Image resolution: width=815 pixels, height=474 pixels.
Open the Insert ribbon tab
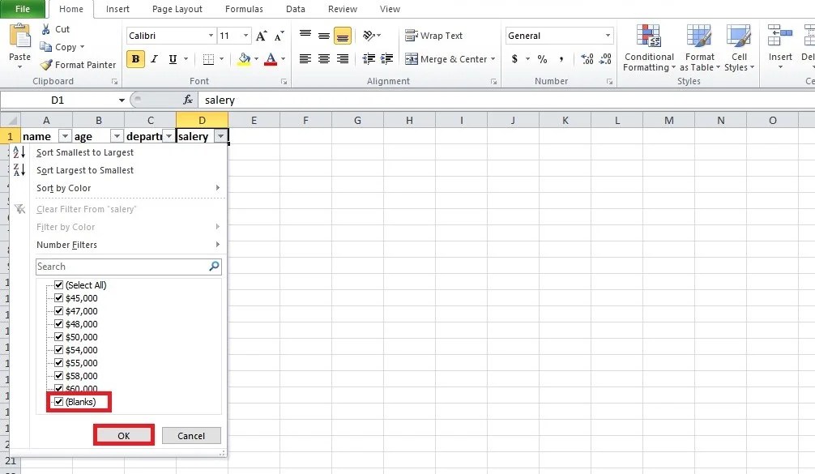(117, 9)
